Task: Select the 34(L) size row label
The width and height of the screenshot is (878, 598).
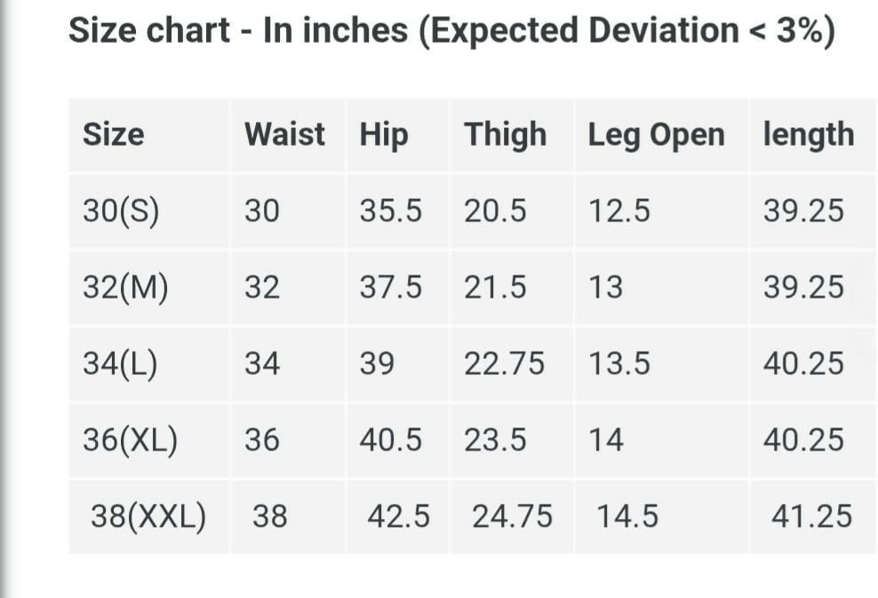Action: (120, 364)
